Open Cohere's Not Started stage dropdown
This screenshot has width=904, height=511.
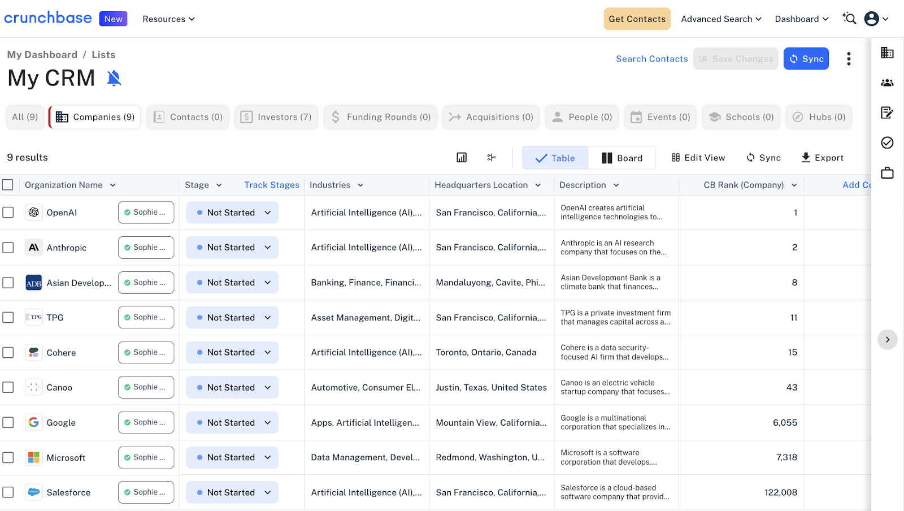coord(232,352)
